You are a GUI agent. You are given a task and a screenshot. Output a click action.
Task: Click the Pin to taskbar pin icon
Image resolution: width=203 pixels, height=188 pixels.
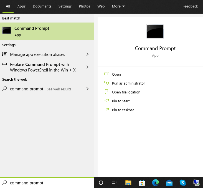[106, 109]
